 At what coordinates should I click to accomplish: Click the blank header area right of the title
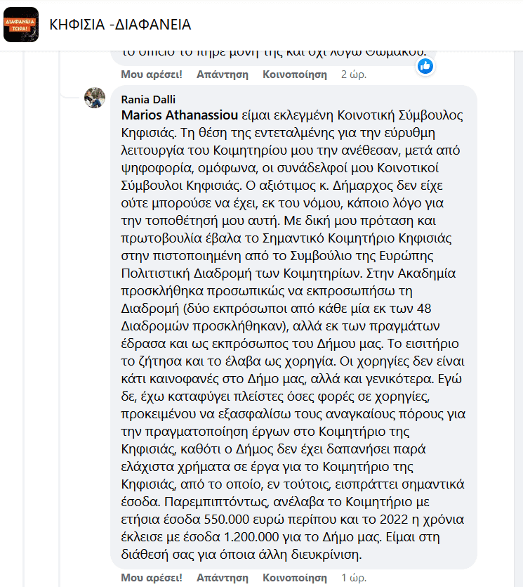(355, 25)
